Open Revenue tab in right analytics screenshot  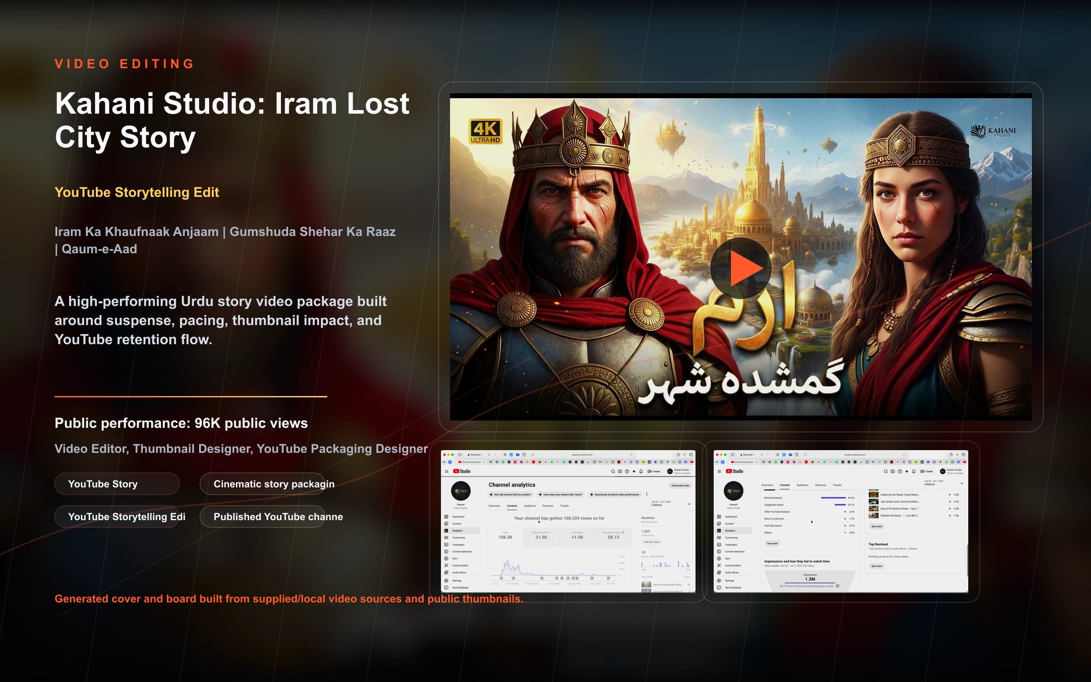click(x=821, y=485)
